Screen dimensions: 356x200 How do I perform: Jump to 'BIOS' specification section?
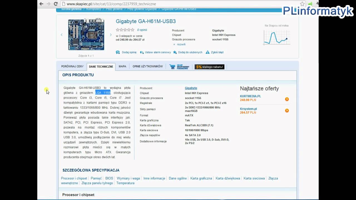[x=109, y=178]
